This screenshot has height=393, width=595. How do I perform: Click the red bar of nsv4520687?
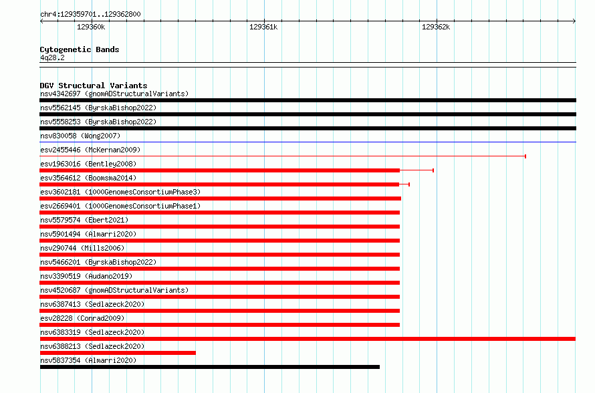pos(219,297)
